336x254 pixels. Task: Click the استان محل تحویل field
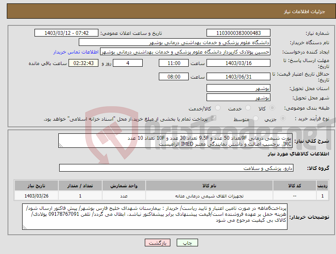pos(238,88)
